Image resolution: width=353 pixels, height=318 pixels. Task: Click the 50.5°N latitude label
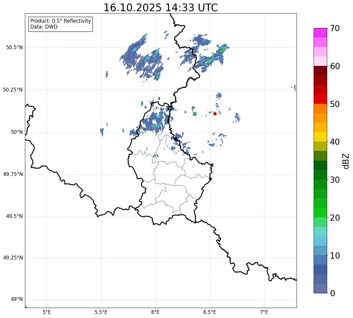pyautogui.click(x=14, y=47)
